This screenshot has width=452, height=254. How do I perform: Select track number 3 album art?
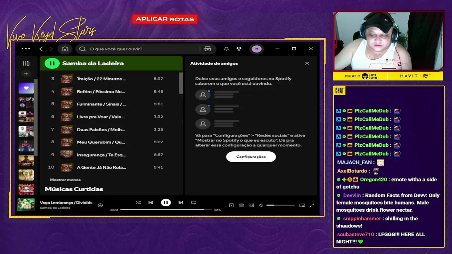tap(67, 79)
